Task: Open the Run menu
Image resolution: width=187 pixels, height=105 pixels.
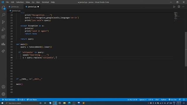Action: tap(38, 2)
